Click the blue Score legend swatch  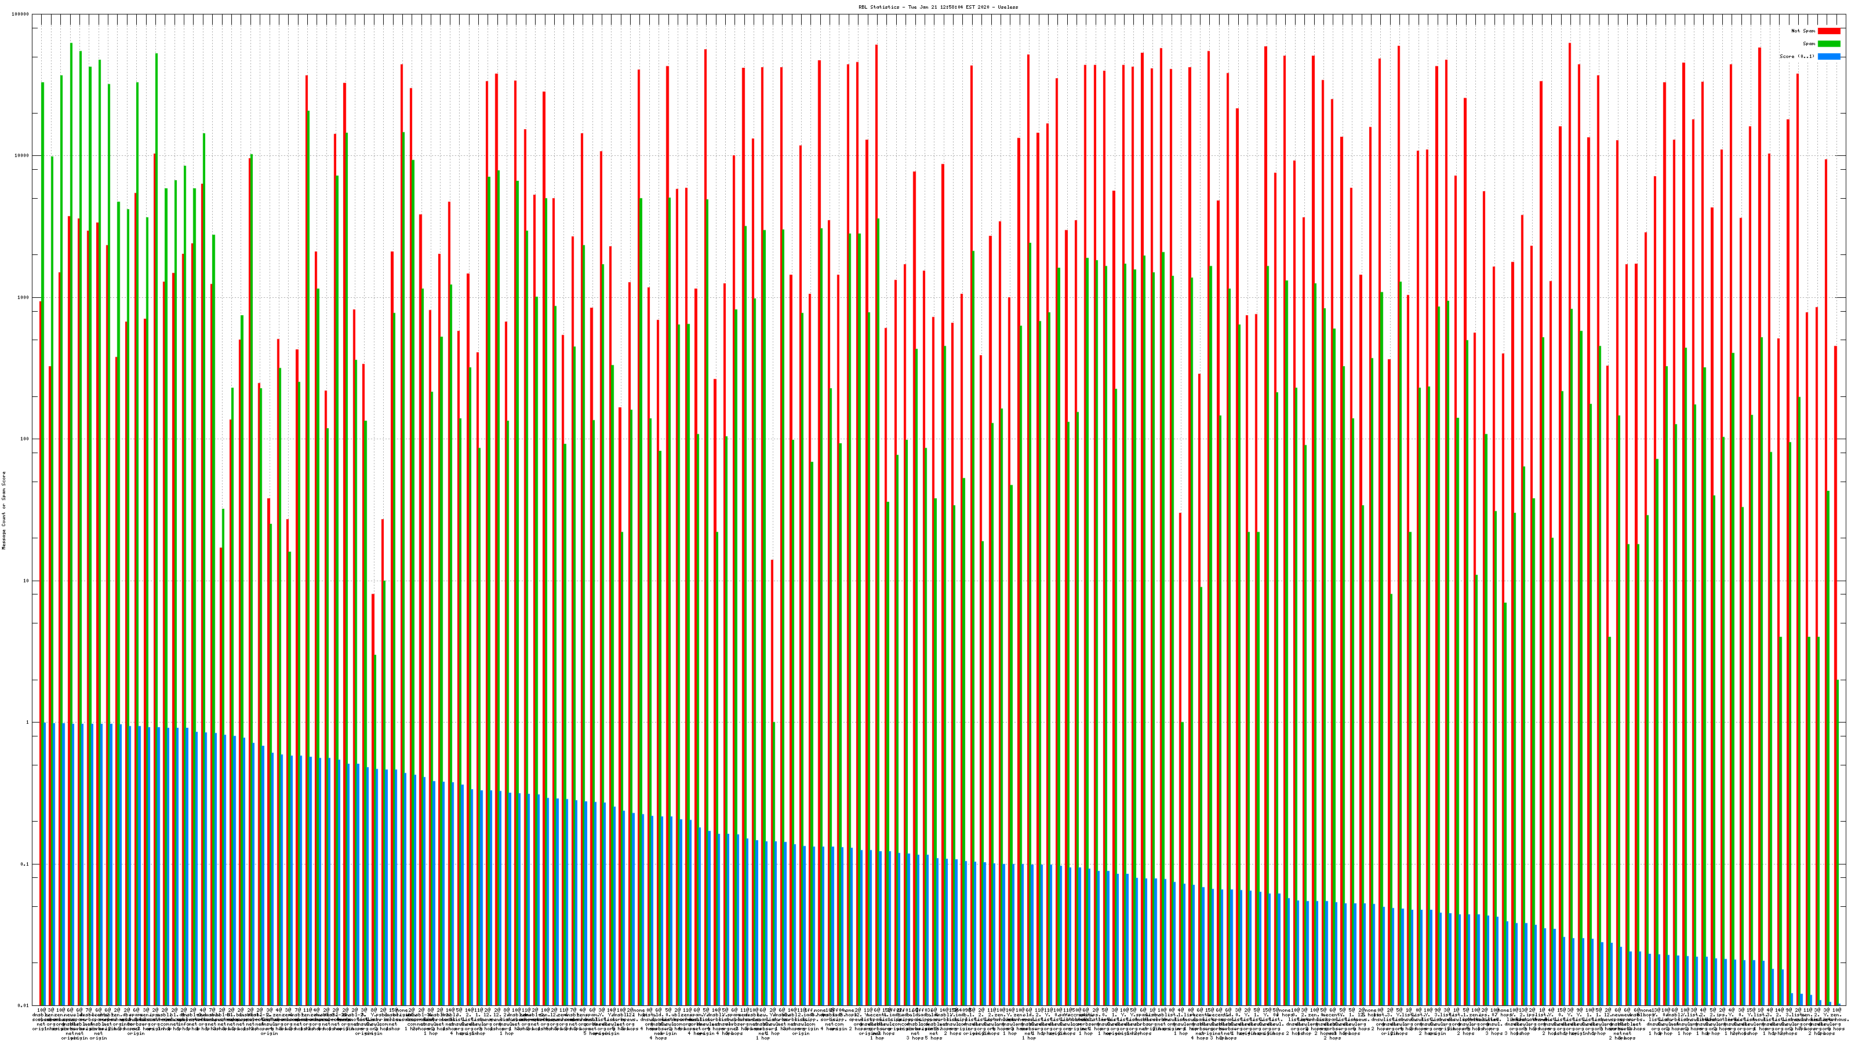1828,56
